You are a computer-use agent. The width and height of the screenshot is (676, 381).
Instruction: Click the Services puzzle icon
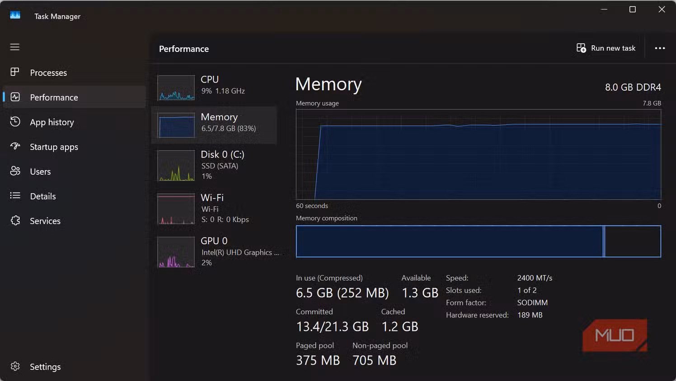15,220
